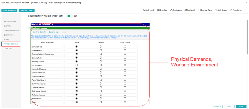Select 34-66% for Chemical Hazards
The height and width of the screenshot is (109, 249).
(101, 87)
